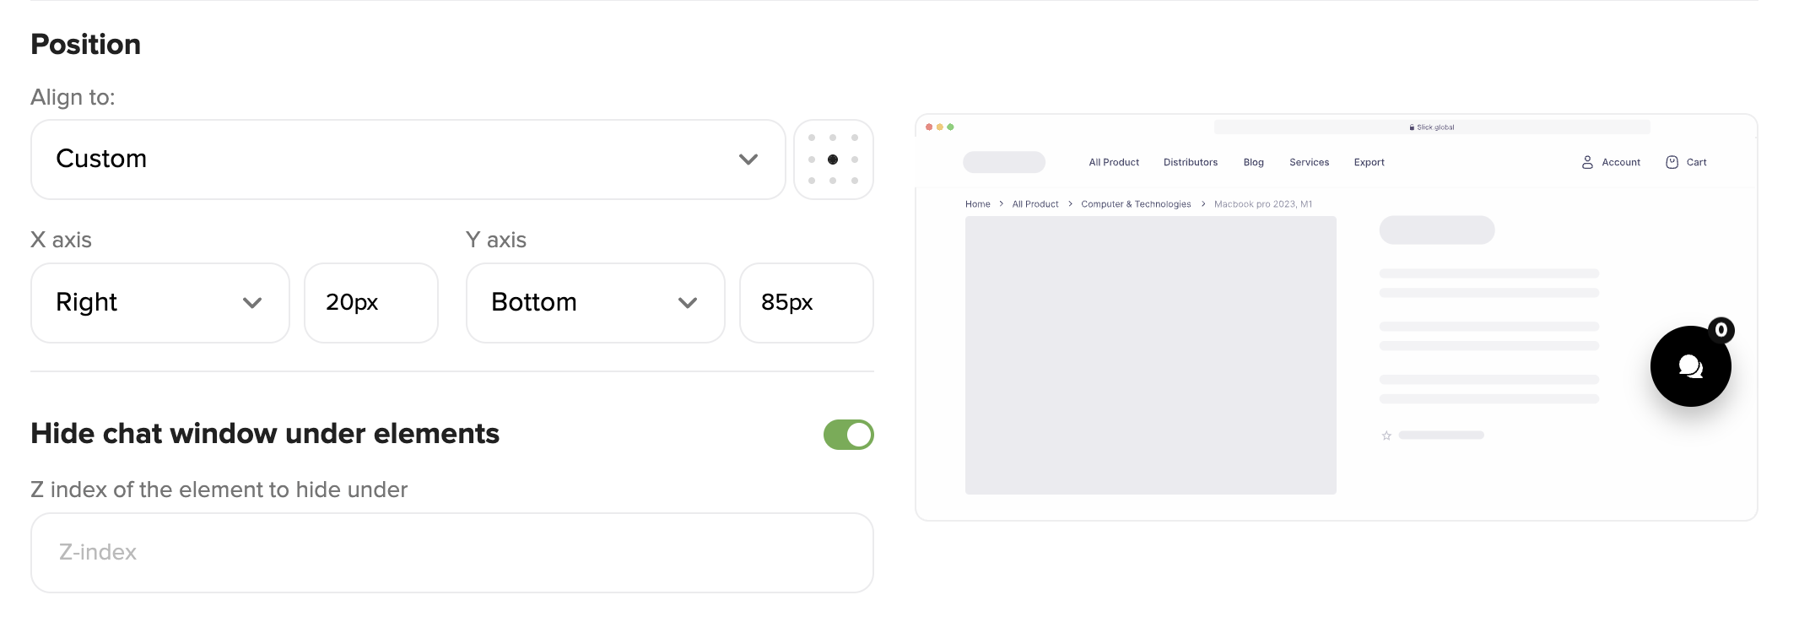Open the X axis Right dropdown
The image size is (1799, 633).
point(160,303)
